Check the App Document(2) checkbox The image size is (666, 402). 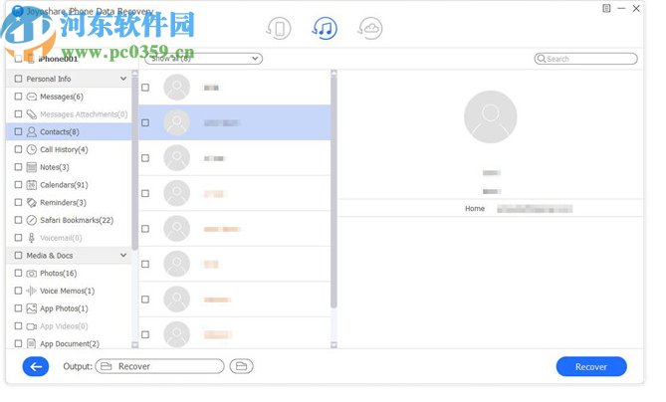click(18, 343)
